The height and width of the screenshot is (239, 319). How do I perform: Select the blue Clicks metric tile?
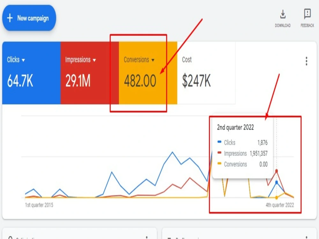coord(31,73)
